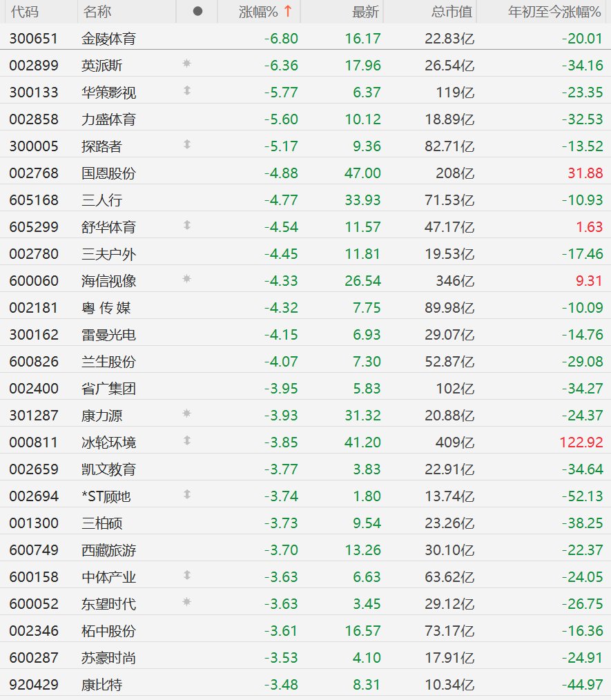
Task: Select stock code 002694
Action: (34, 496)
